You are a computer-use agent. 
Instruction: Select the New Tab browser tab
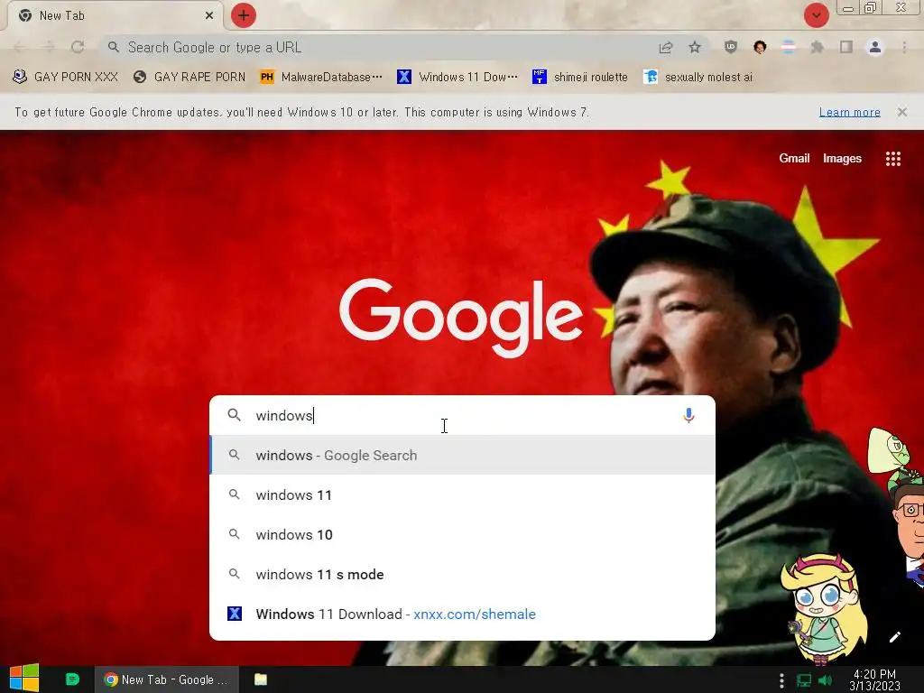115,16
